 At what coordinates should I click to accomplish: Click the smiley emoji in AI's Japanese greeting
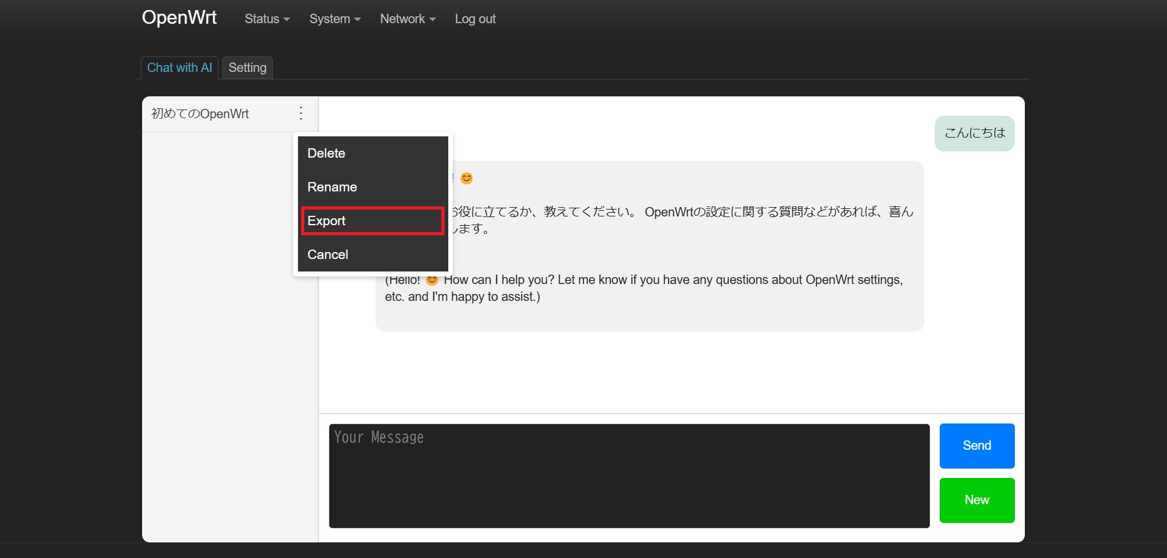click(466, 178)
